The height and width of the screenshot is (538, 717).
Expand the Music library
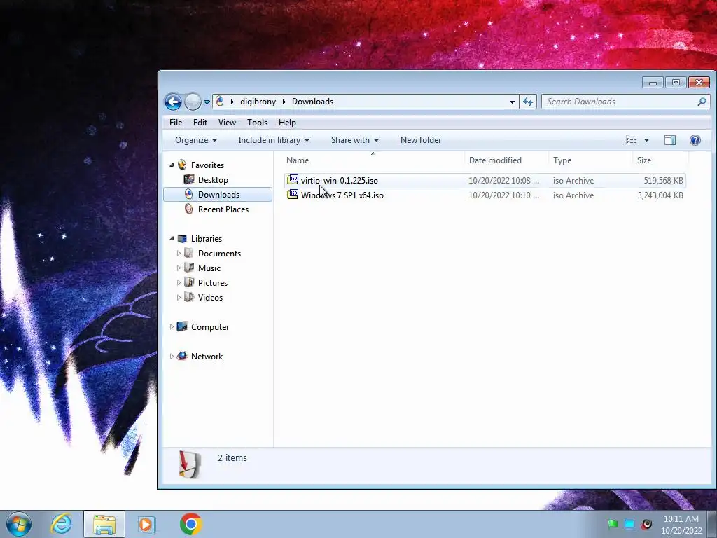coord(179,268)
